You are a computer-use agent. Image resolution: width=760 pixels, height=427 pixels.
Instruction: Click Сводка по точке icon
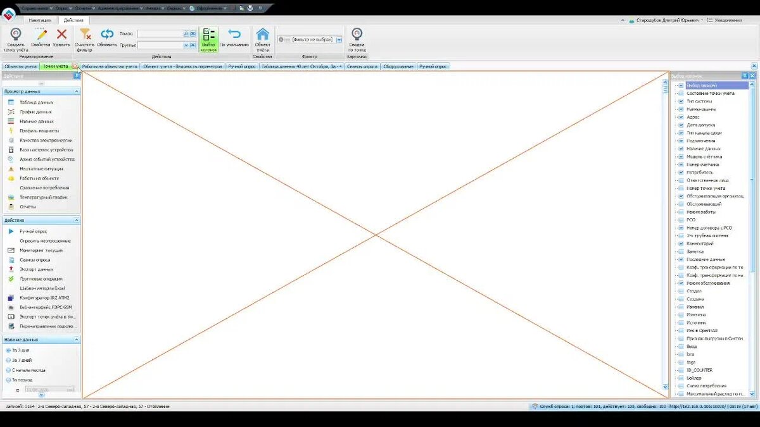tap(357, 35)
